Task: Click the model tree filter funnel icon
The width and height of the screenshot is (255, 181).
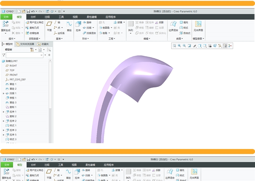Action: [x=3, y=55]
